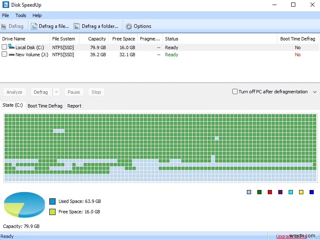
Task: Click the Fragme... column header
Action: tap(150, 39)
